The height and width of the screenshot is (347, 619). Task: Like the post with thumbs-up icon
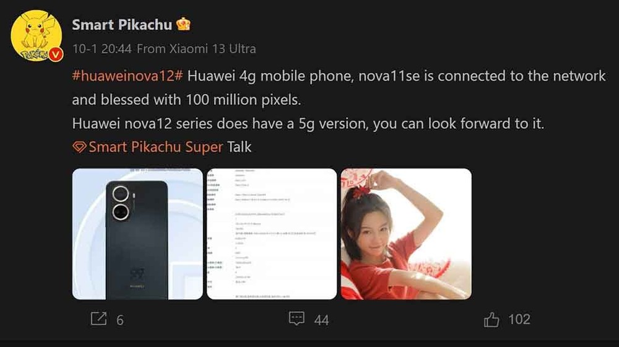pos(491,319)
